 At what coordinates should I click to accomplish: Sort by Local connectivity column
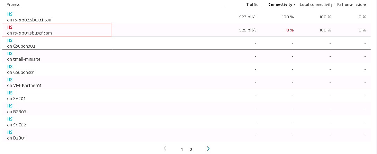[x=316, y=4]
